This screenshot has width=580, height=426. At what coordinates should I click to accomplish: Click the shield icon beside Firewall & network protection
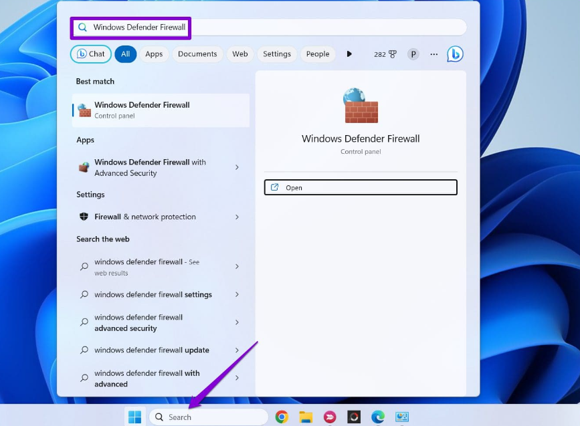(84, 216)
